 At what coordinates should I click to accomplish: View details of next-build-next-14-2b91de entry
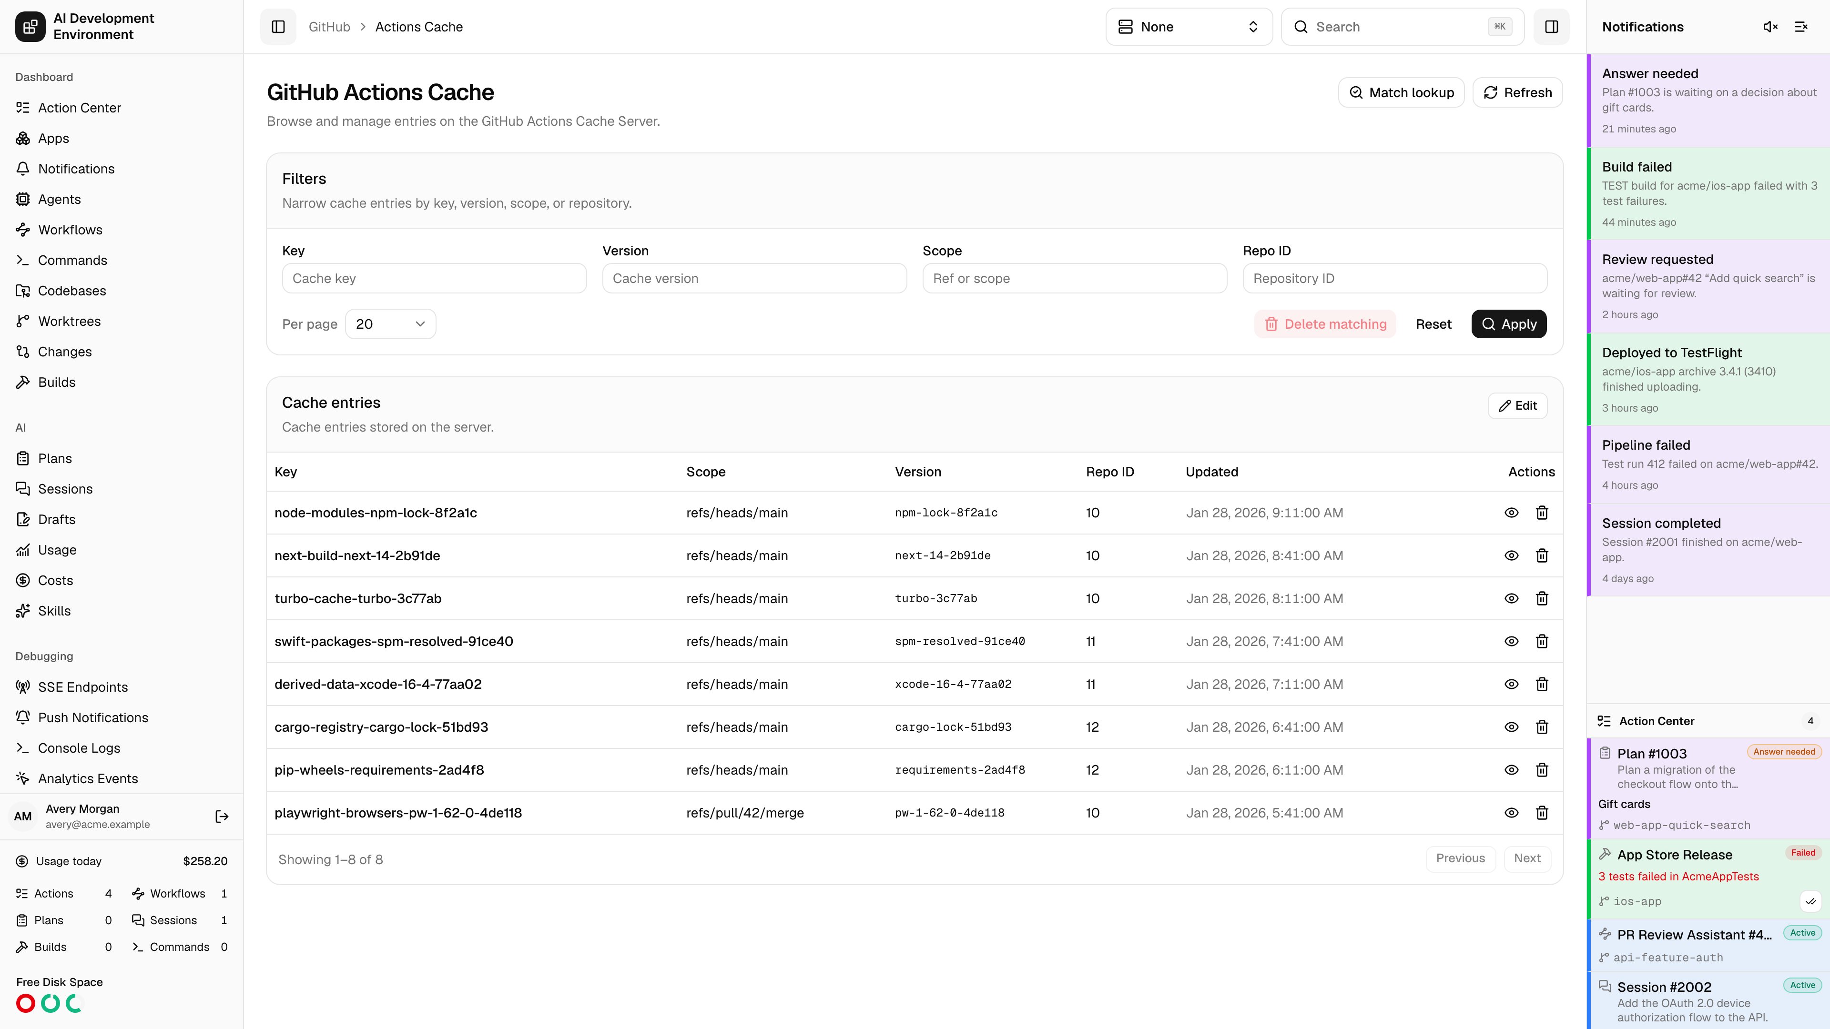coord(1511,555)
